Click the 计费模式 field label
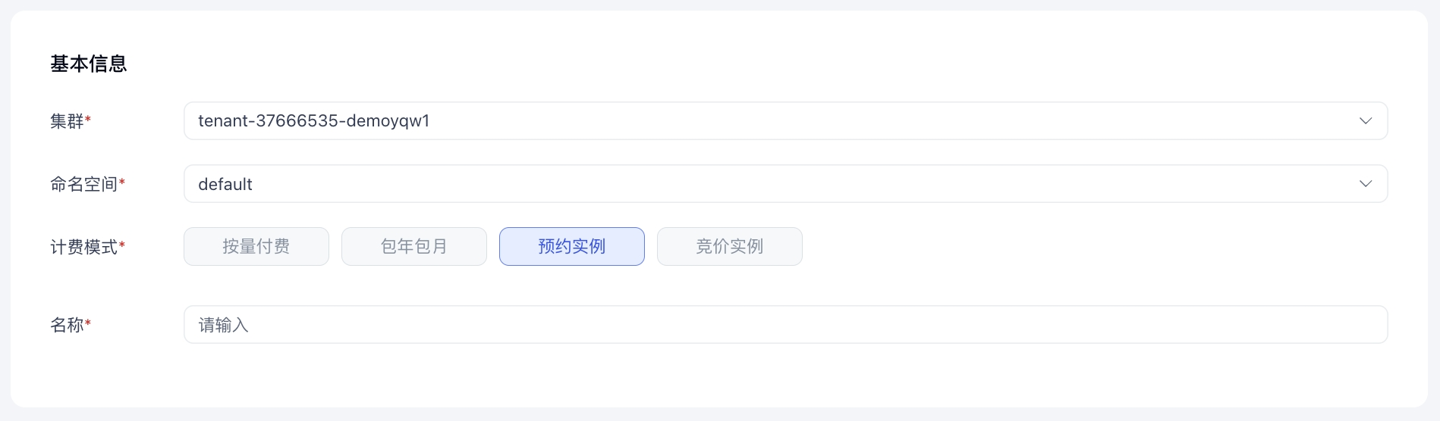 point(83,247)
